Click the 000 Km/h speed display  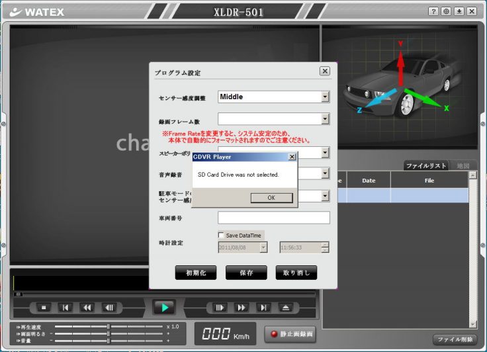pyautogui.click(x=226, y=334)
